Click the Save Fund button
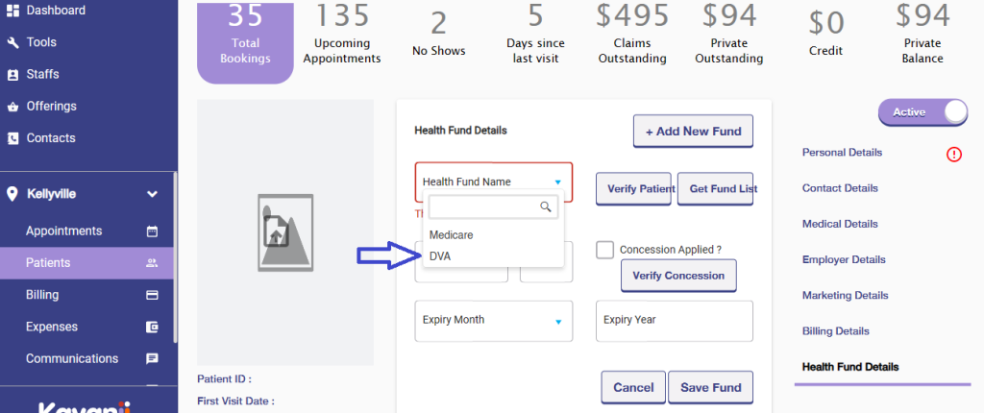The width and height of the screenshot is (984, 413). (711, 388)
